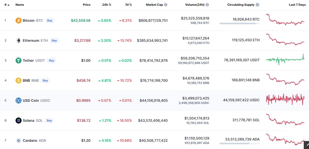Viewport: 309px width, 149px height.
Task: Click the Cardano price $1.20
Action: [x=86, y=140]
